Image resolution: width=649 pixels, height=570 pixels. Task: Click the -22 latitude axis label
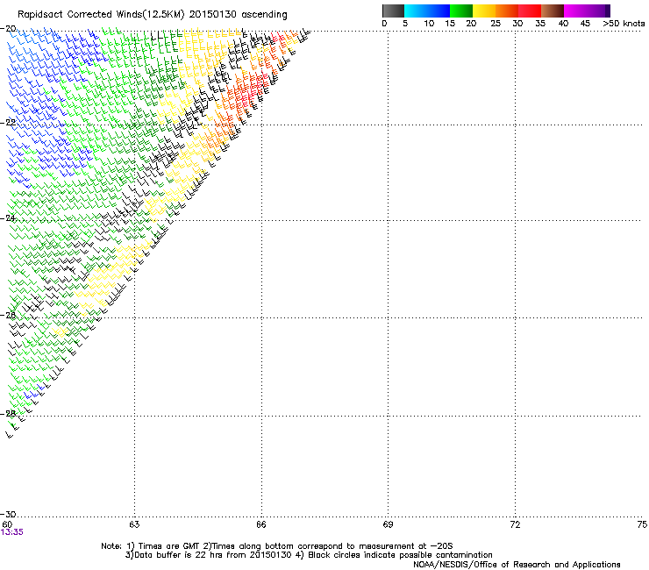click(8, 123)
